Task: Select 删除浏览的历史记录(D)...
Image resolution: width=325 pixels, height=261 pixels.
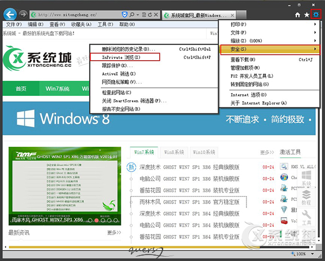Action: pos(154,49)
